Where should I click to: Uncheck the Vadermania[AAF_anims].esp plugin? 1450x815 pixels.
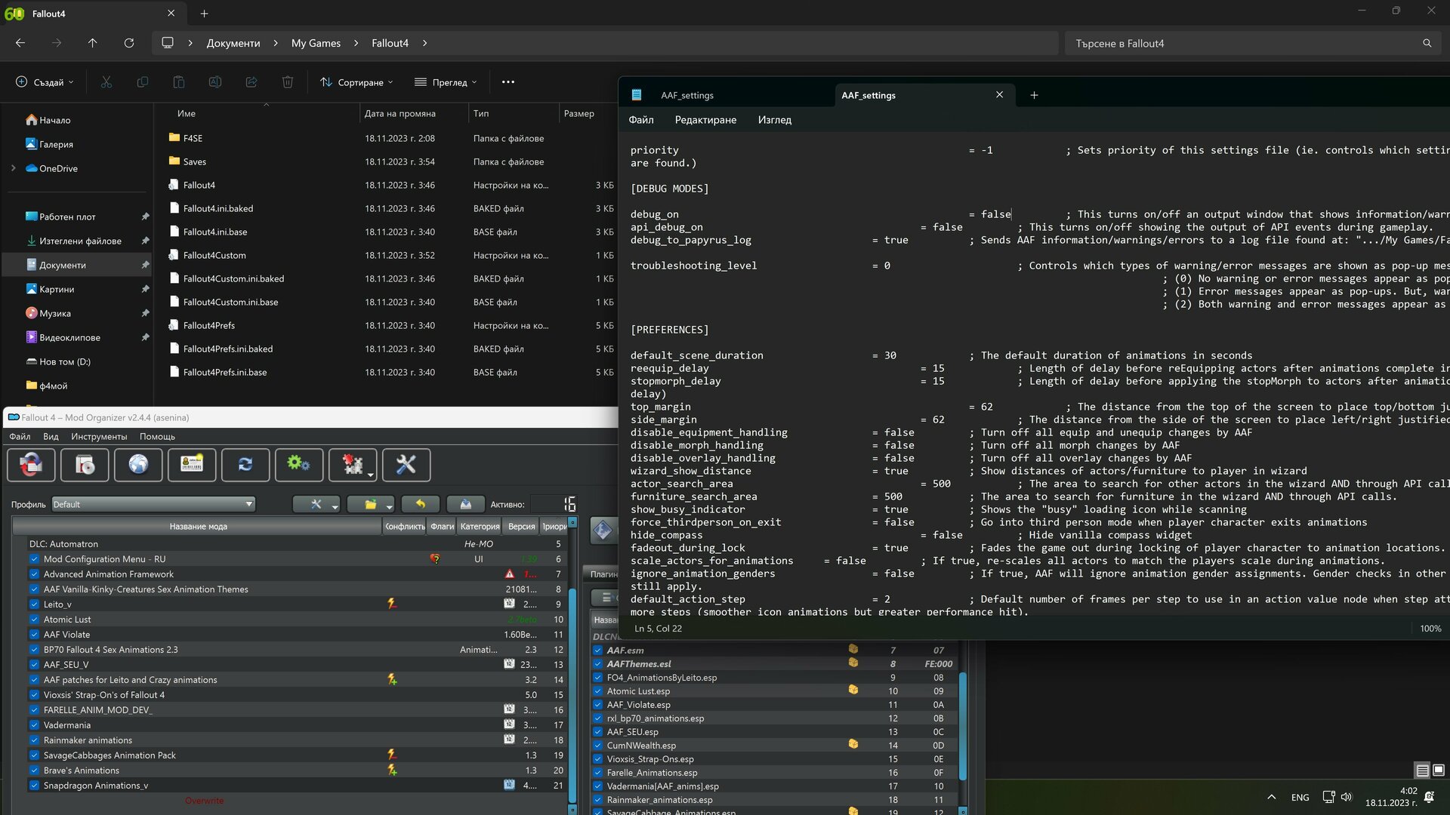coord(597,786)
